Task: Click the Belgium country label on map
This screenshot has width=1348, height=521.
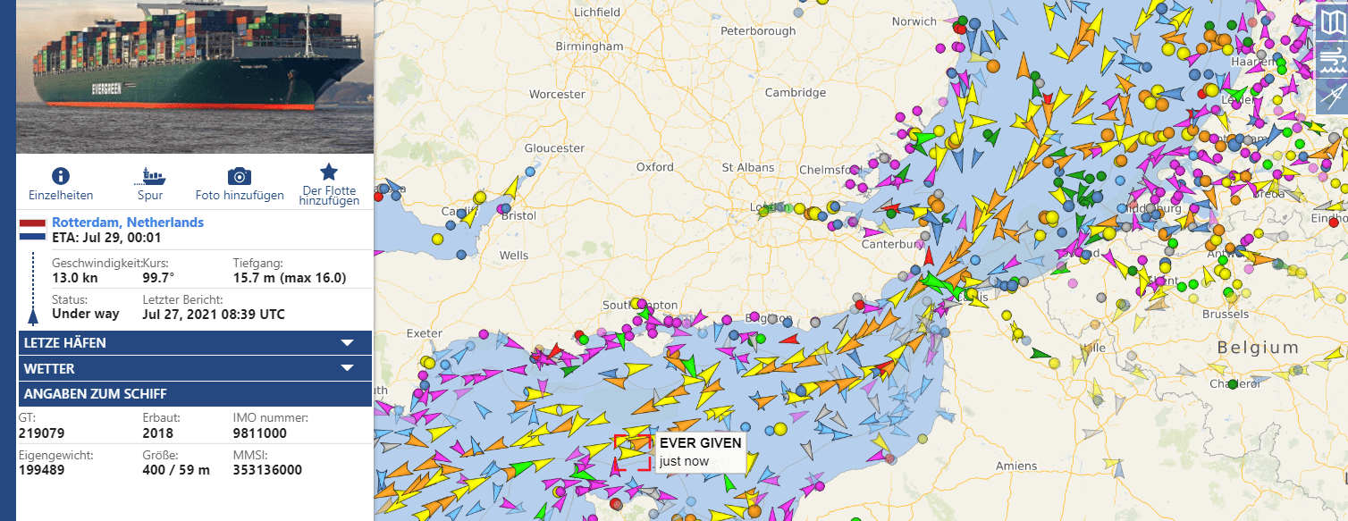Action: pyautogui.click(x=1258, y=348)
